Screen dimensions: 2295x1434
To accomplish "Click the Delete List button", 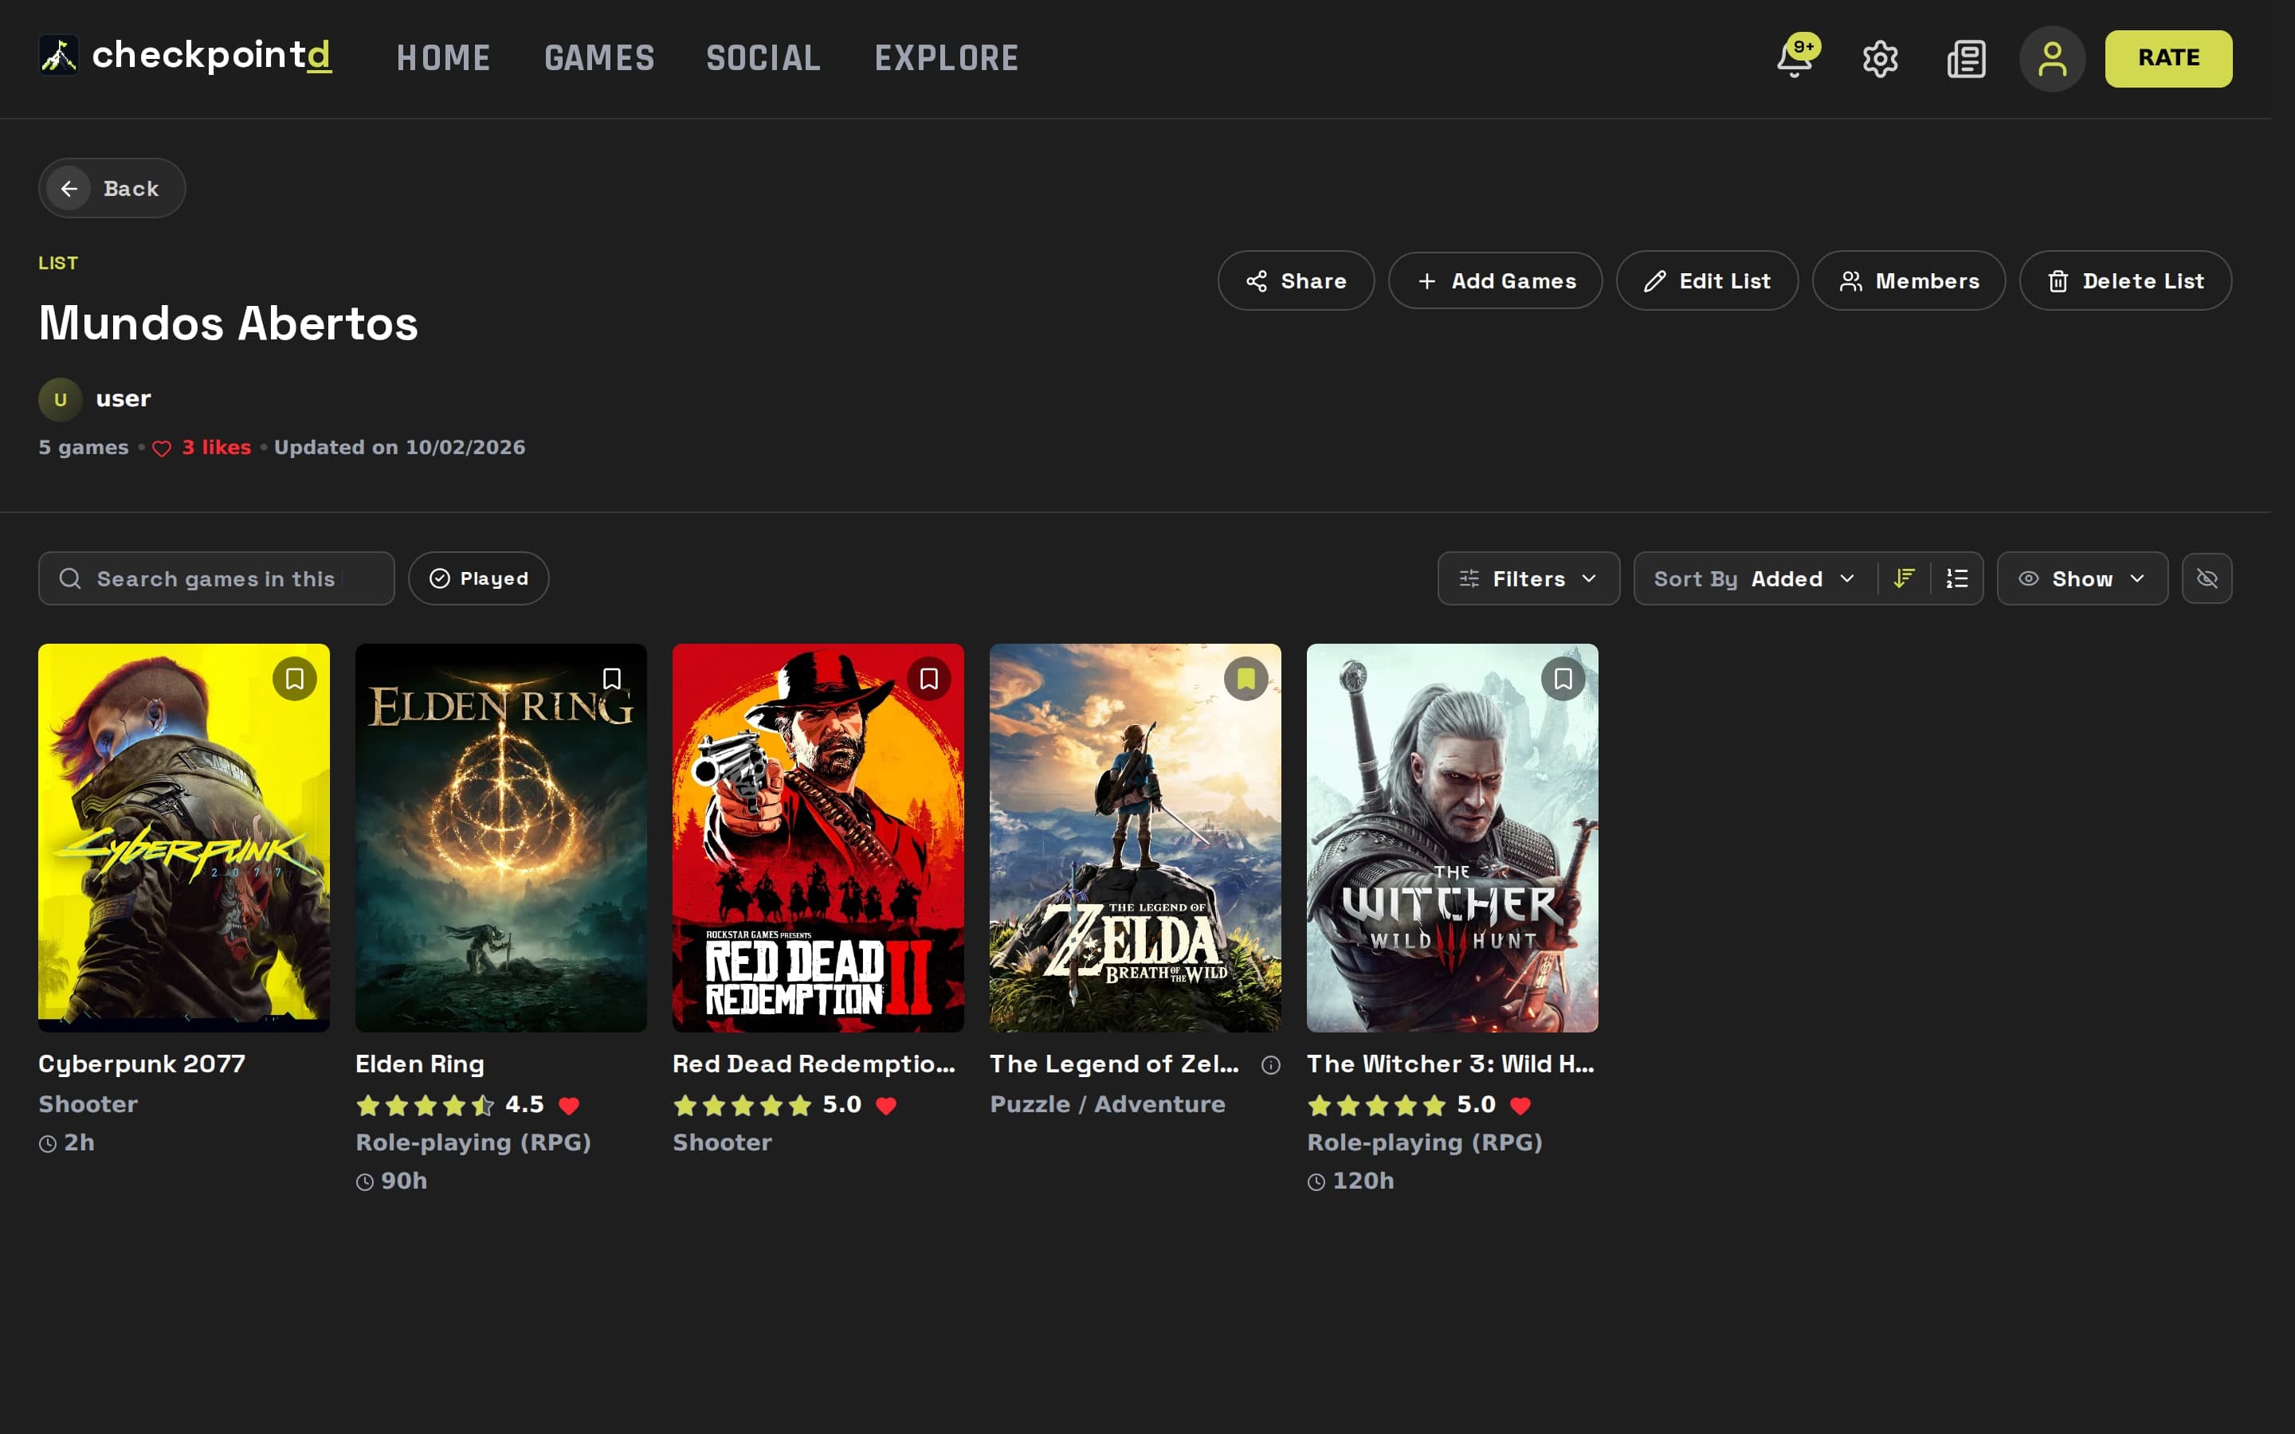I will click(x=2125, y=280).
